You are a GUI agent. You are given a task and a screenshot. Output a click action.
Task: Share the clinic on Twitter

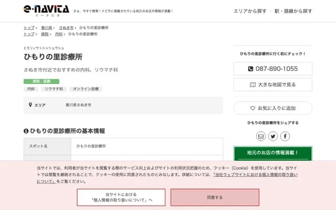273,136
